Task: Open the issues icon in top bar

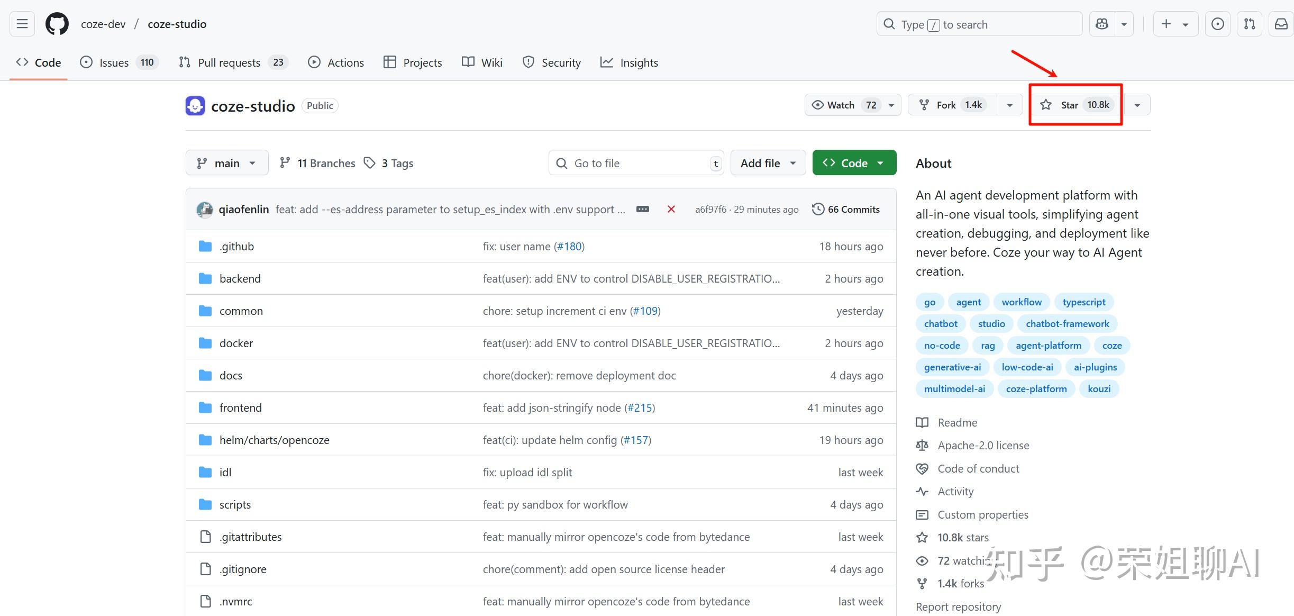Action: pyautogui.click(x=1217, y=24)
